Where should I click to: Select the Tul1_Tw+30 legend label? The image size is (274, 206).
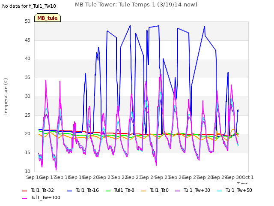(x=197, y=191)
